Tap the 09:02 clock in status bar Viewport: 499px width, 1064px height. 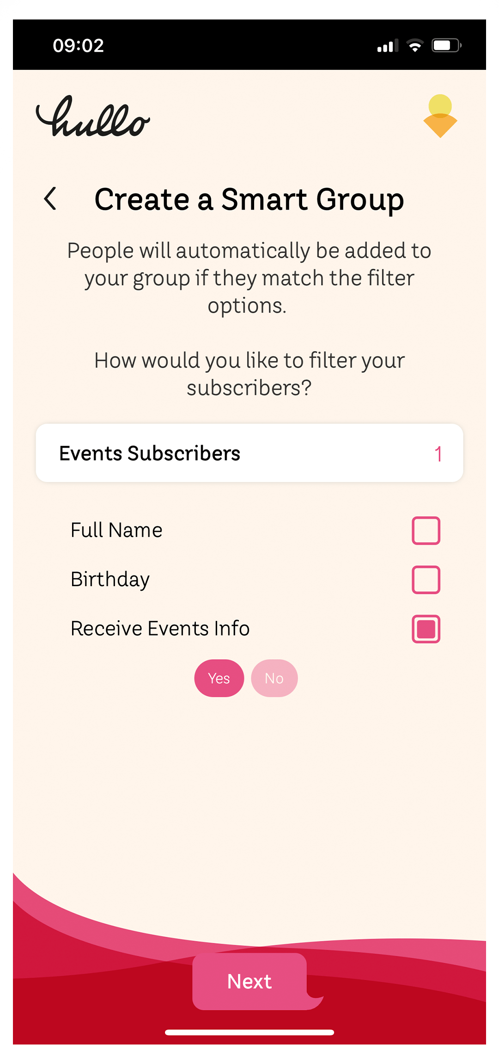(78, 46)
